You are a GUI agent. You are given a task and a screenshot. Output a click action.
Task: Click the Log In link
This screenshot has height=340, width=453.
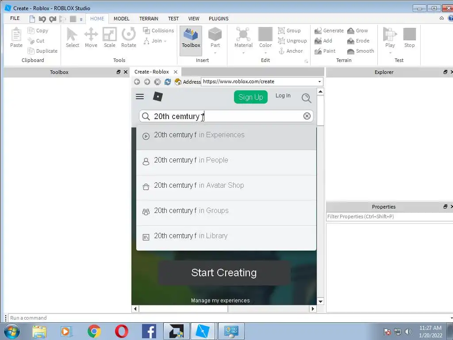click(283, 96)
